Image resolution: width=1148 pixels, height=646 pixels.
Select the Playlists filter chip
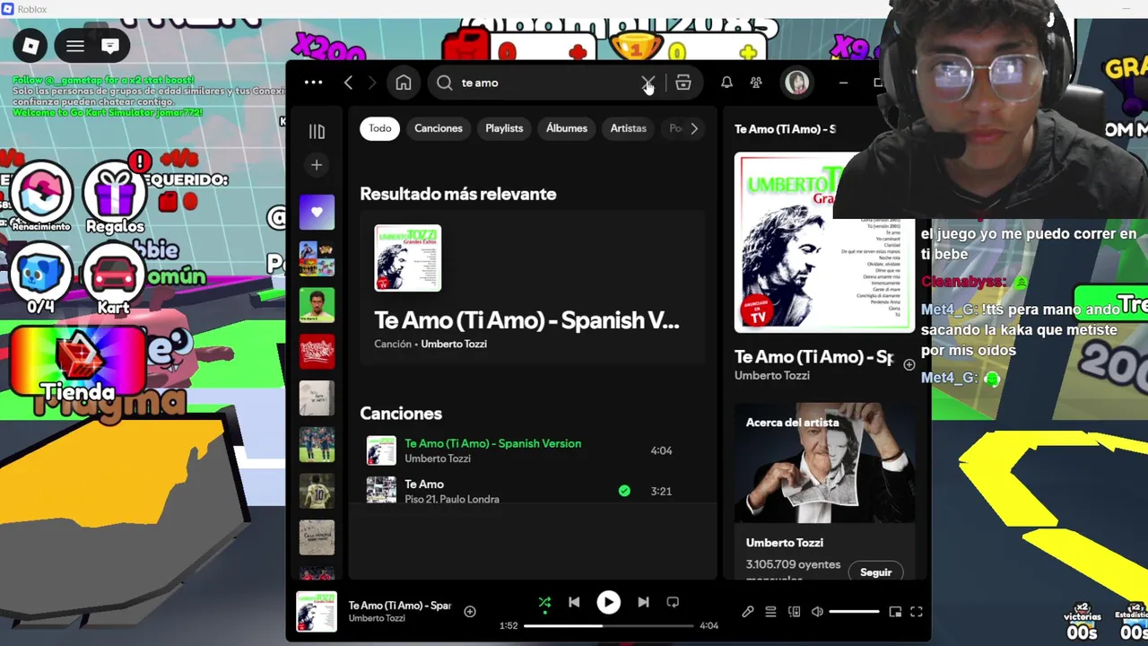(504, 128)
